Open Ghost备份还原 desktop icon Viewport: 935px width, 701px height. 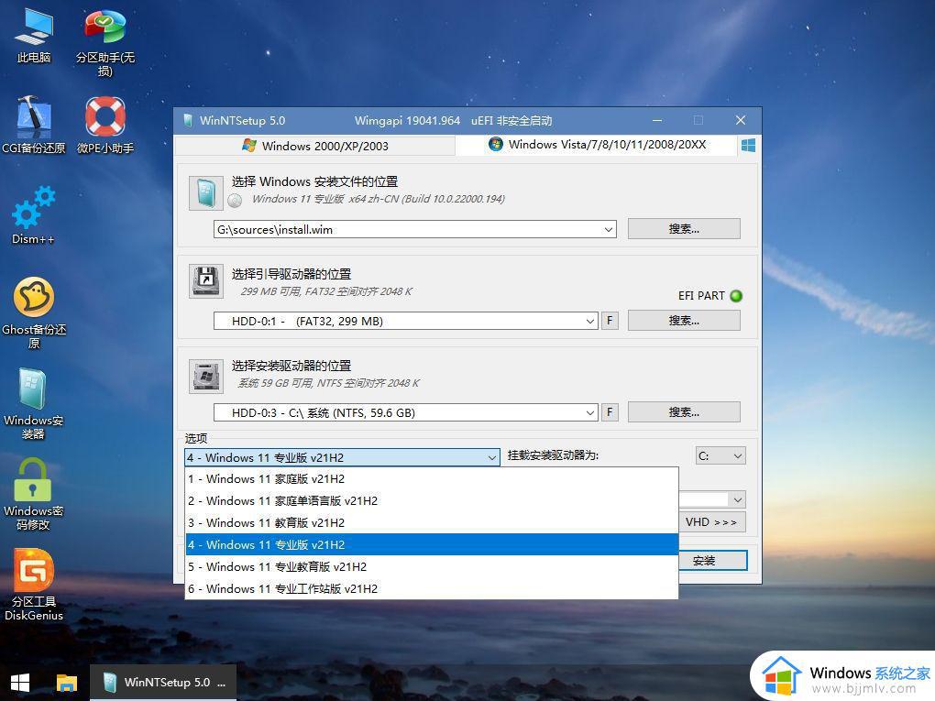pos(34,313)
